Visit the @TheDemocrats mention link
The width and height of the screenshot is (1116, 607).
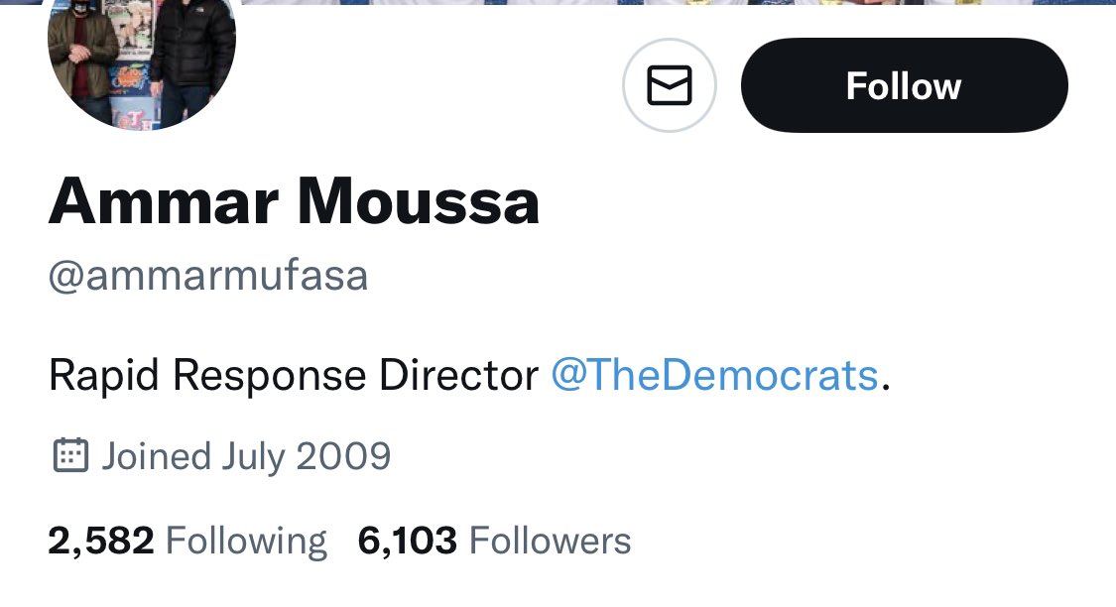click(x=714, y=375)
